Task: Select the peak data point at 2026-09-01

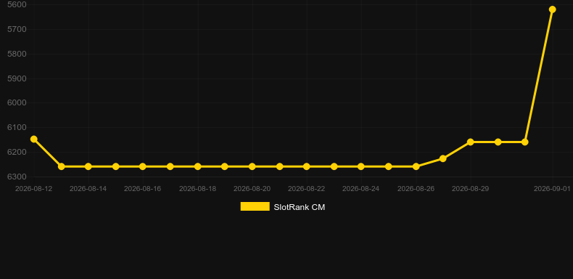Action: pos(552,9)
